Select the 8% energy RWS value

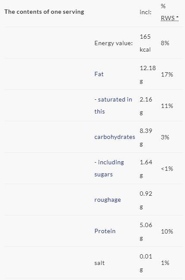point(165,43)
